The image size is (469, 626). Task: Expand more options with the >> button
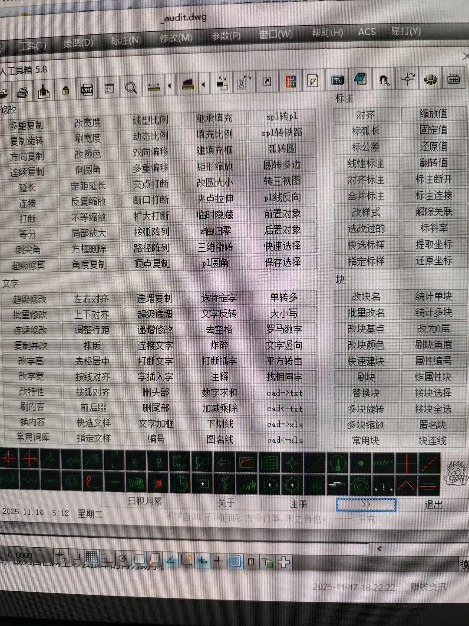[365, 505]
